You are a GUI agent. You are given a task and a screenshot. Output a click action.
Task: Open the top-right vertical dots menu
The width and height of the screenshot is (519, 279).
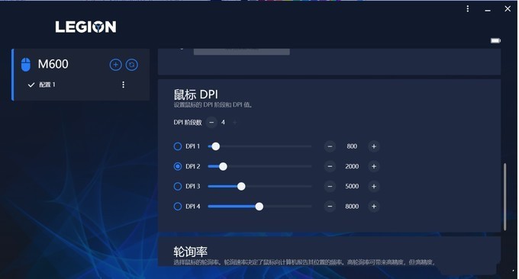click(467, 9)
